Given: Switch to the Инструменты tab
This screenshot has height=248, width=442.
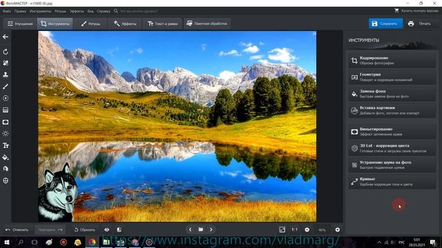Looking at the screenshot, I should (x=55, y=23).
